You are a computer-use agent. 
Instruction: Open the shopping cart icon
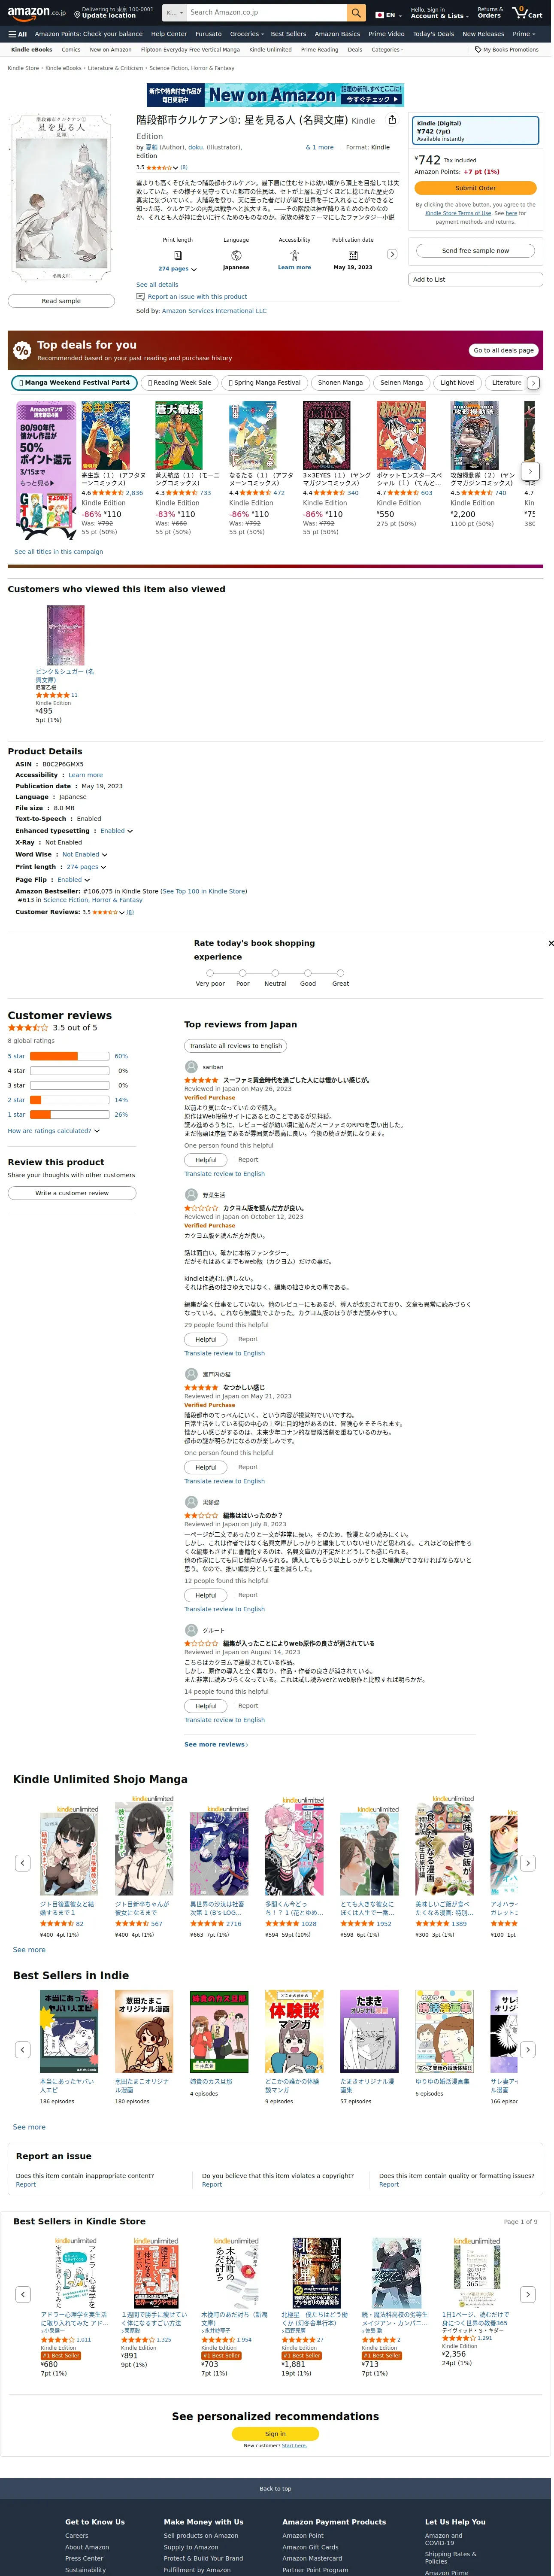[x=526, y=13]
